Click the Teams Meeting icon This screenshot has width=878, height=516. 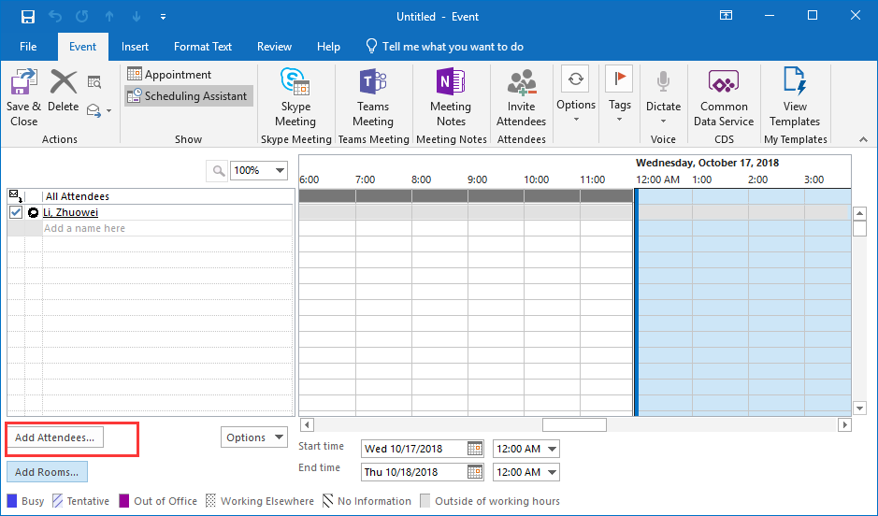click(x=372, y=84)
